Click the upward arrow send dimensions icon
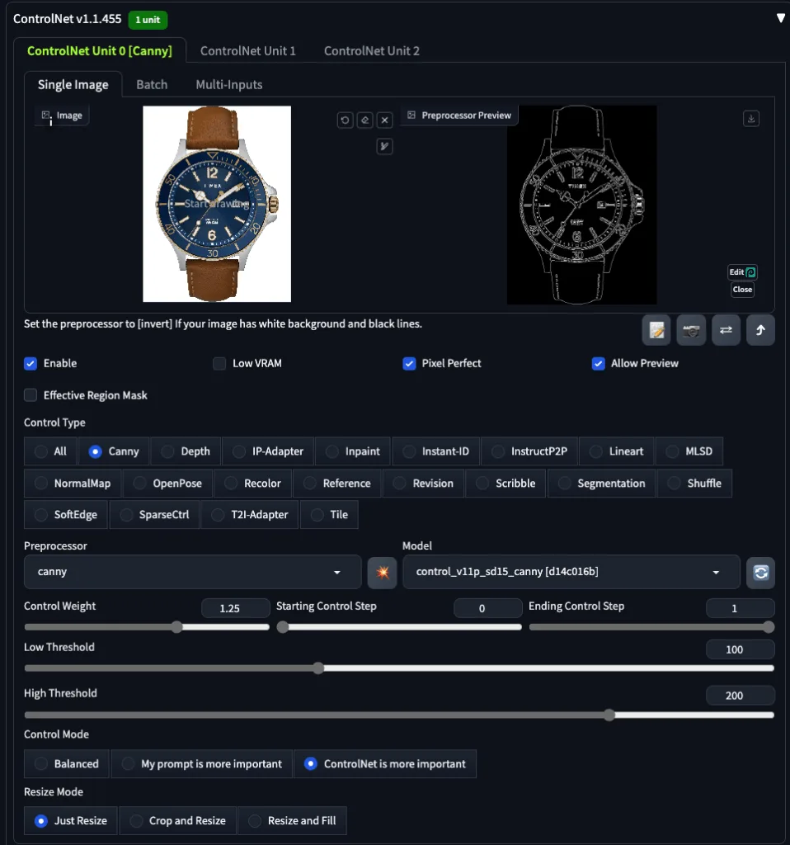Viewport: 790px width, 845px height. (760, 330)
